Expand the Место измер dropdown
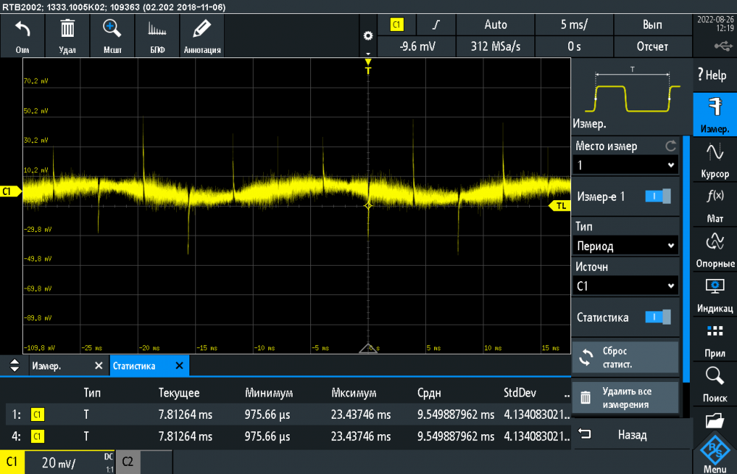The width and height of the screenshot is (737, 474). click(625, 165)
